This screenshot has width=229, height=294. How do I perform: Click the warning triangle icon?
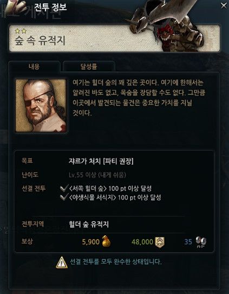click(62, 263)
